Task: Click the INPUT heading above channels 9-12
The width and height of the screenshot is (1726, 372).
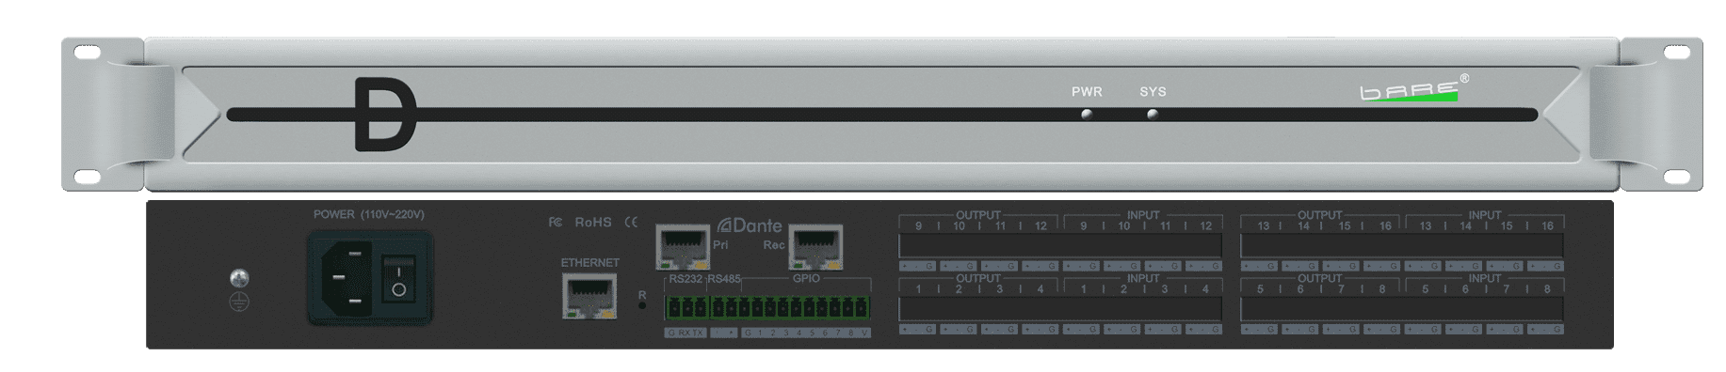Action: click(x=1143, y=215)
